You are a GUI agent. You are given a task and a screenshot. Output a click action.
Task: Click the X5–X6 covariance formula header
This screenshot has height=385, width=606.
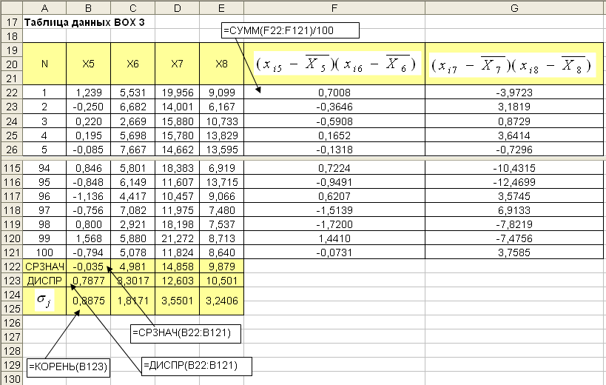[334, 64]
